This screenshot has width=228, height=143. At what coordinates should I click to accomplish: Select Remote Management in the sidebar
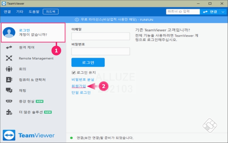tap(36, 58)
